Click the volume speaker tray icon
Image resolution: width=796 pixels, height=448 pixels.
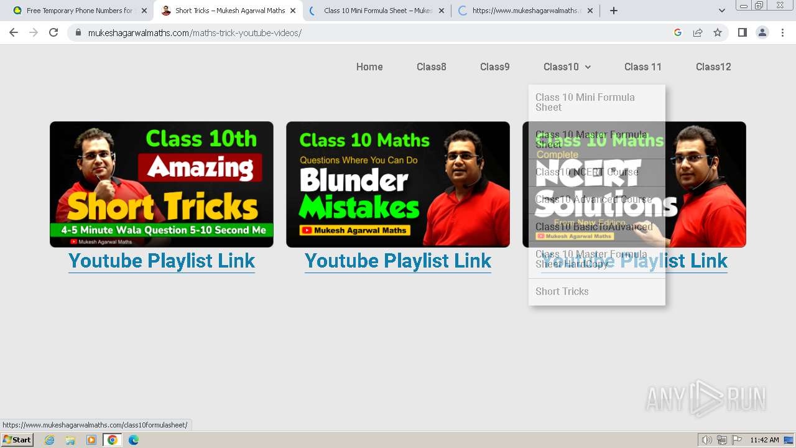[707, 440]
